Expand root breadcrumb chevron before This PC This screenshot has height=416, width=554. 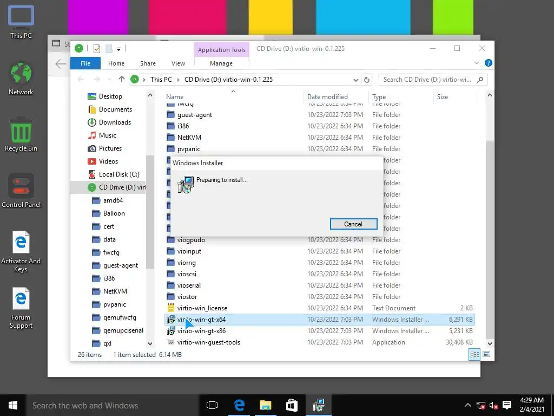pyautogui.click(x=144, y=80)
